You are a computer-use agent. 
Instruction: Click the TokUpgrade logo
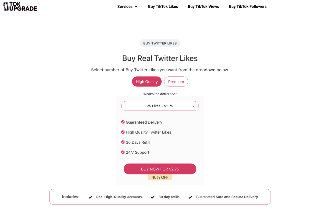20,6
